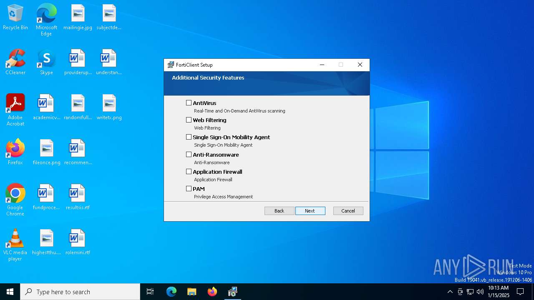Select fundproce... Word document on desktop
Viewport: 534px width, 300px height.
point(46,197)
